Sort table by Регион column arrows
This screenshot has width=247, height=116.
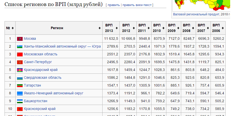coord(100,28)
